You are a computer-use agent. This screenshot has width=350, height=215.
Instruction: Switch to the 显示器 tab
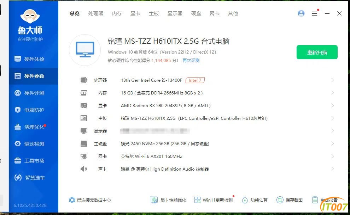pos(175,14)
